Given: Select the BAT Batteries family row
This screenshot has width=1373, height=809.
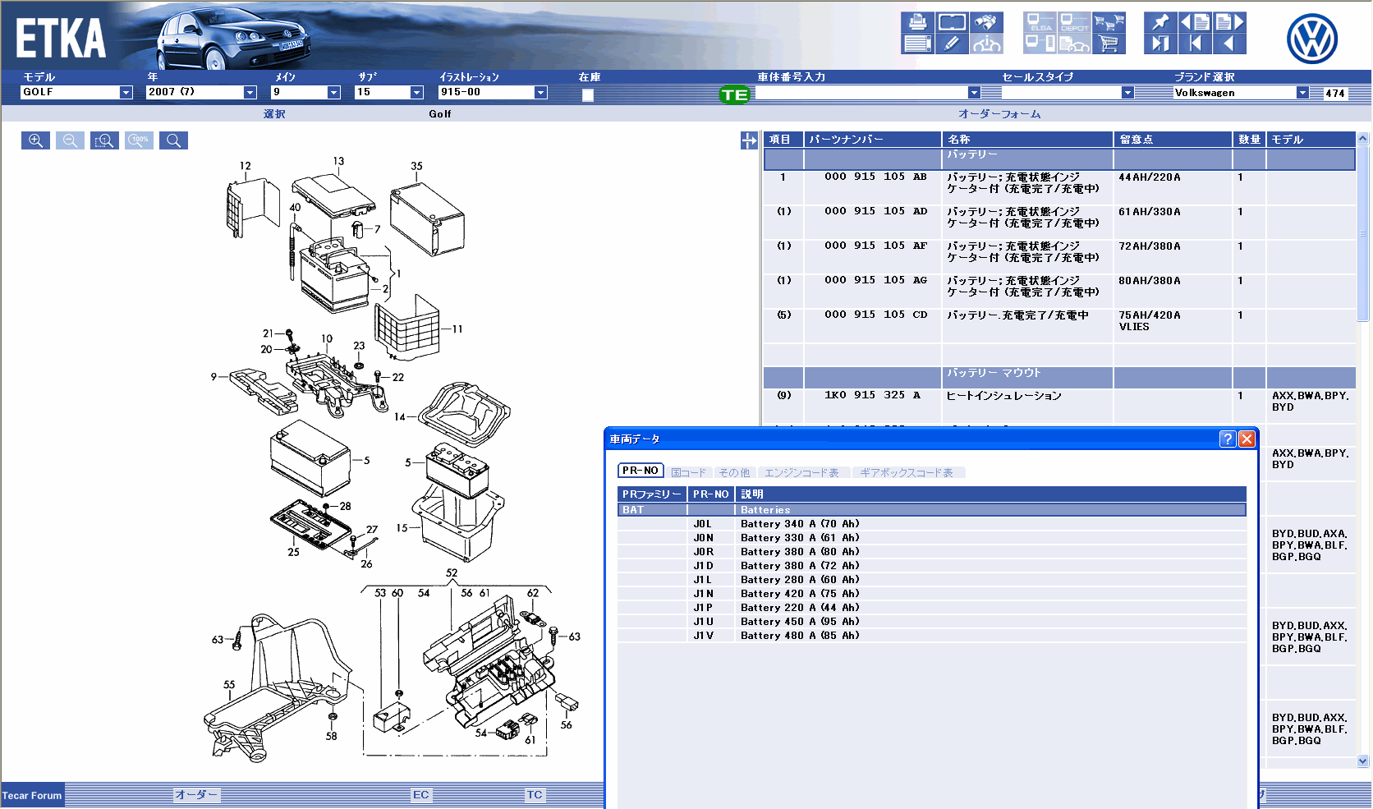Looking at the screenshot, I should [x=931, y=510].
